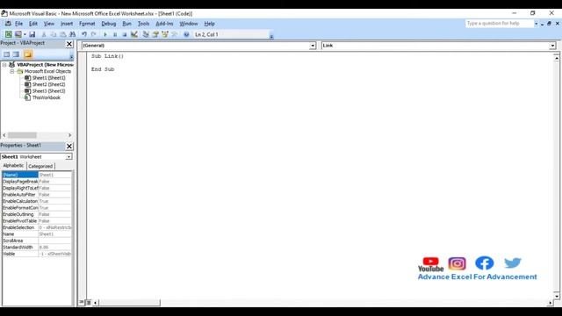Select the StandardWidth property row
Image resolution: width=562 pixels, height=316 pixels.
37,248
